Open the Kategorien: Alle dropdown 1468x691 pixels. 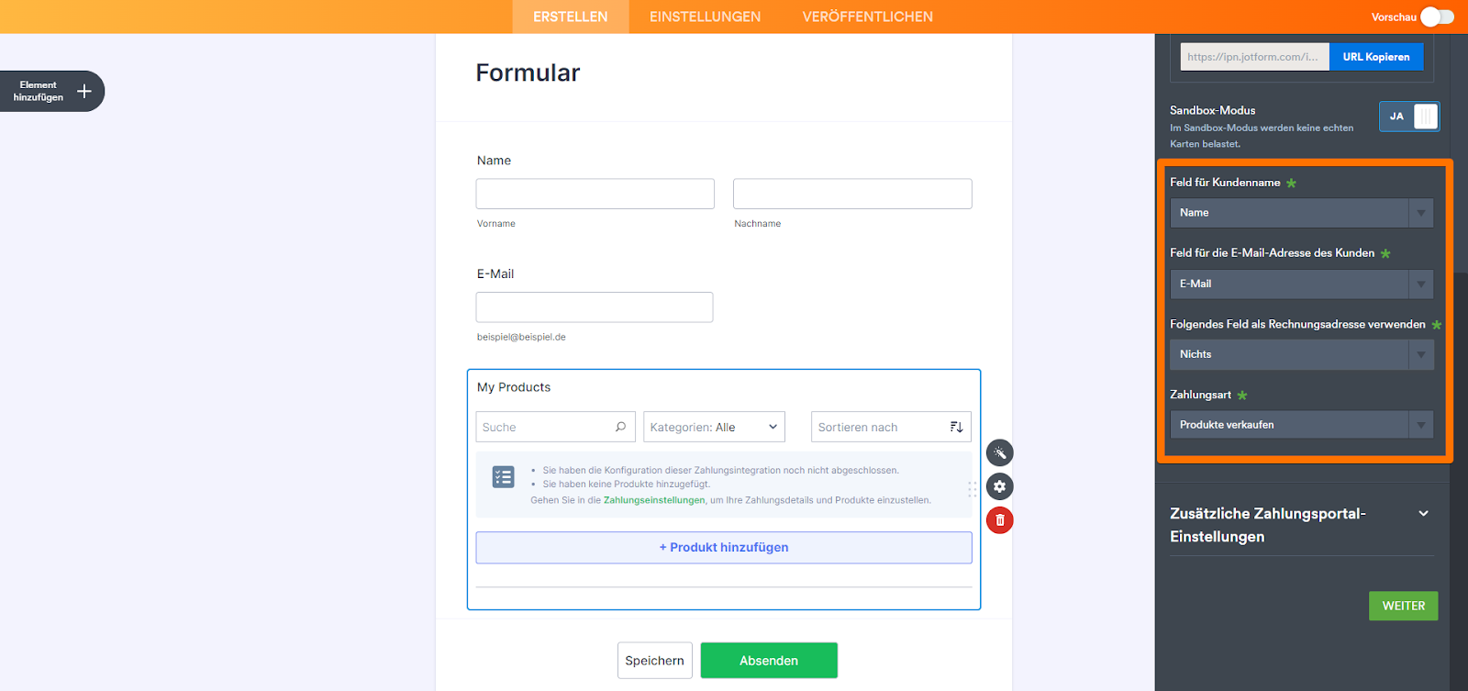(714, 427)
